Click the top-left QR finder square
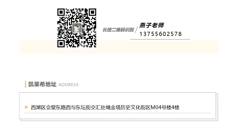Screen dimensions: 230x130 (61, 12)
